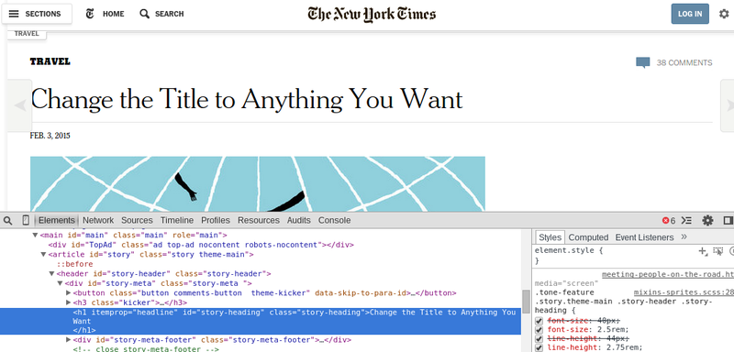Open the Event Listeners sidebar tab
The width and height of the screenshot is (734, 352).
[644, 237]
